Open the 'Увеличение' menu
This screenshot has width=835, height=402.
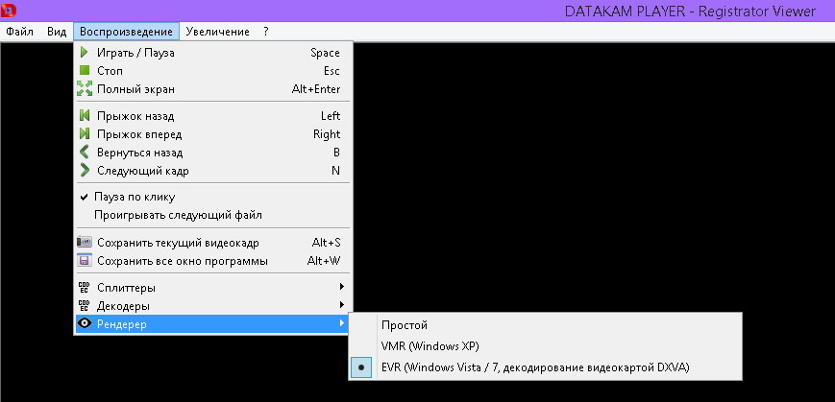[x=217, y=32]
